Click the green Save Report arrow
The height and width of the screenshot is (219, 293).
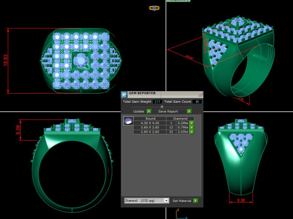point(189,111)
